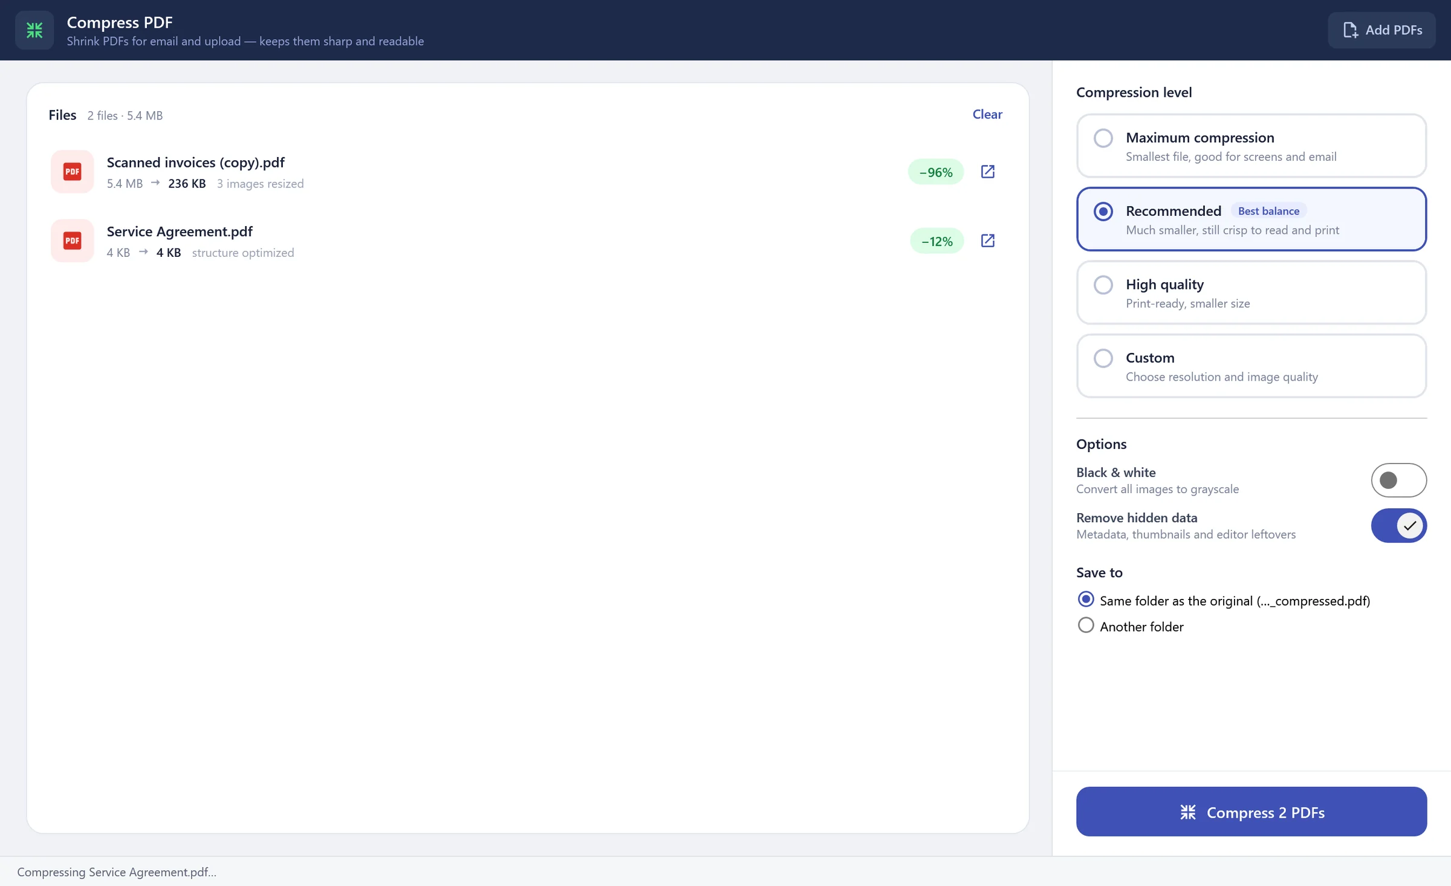Click the Compress PDF app logo icon
Screen dimensions: 1451x886
click(34, 30)
